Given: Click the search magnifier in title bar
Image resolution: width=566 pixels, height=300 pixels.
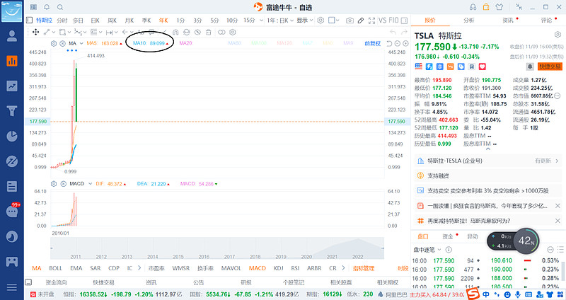Looking at the screenshot, I should (x=60, y=7).
